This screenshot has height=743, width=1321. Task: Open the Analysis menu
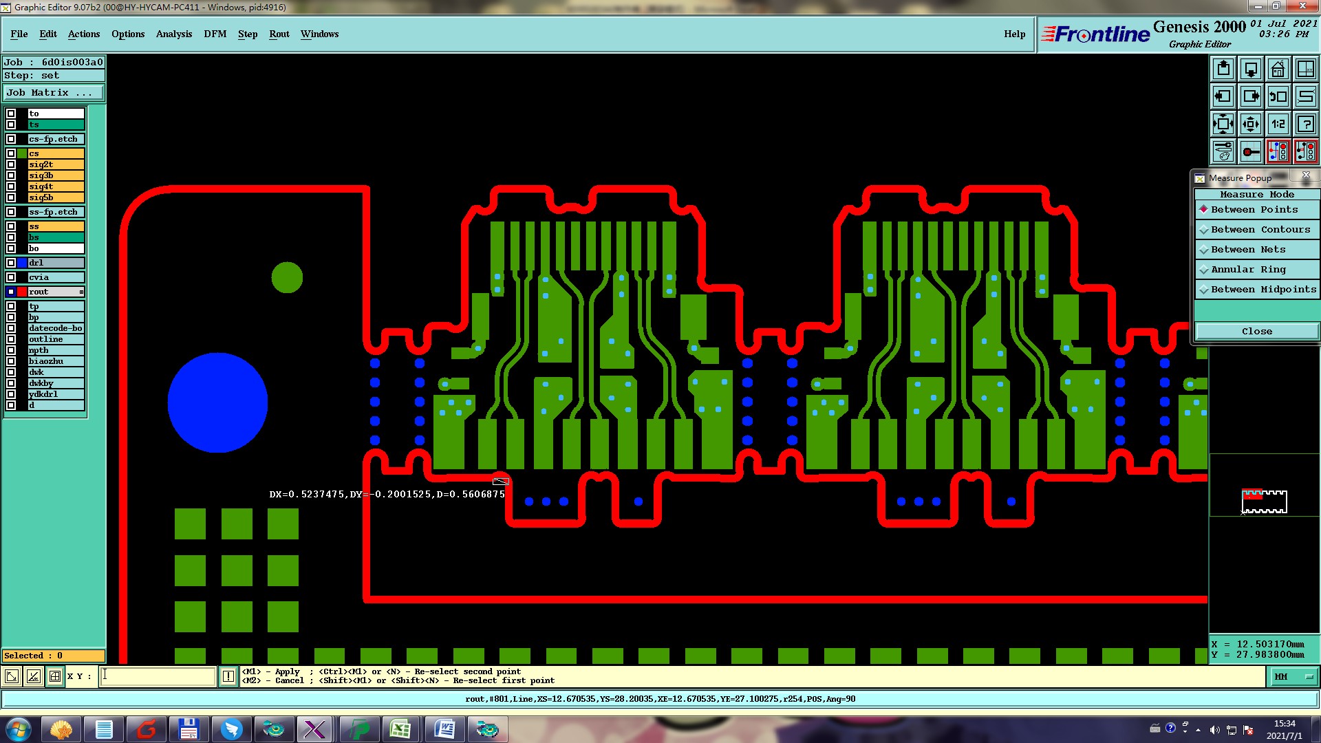[x=174, y=34]
